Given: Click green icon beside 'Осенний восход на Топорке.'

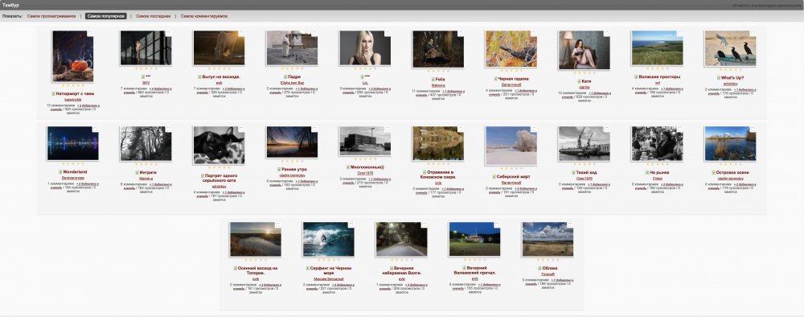Looking at the screenshot, I should click(235, 268).
